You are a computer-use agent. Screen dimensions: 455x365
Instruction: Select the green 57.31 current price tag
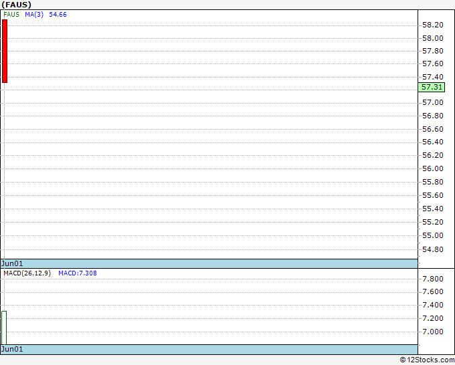432,87
